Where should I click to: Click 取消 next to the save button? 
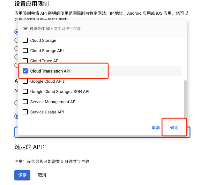click(42, 175)
